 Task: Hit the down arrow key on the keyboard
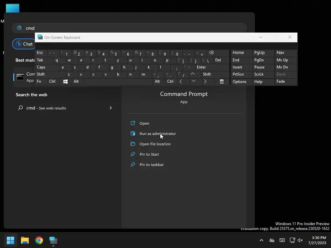click(193, 81)
